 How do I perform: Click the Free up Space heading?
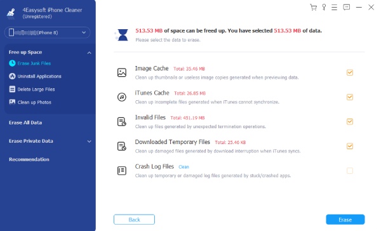25,52
